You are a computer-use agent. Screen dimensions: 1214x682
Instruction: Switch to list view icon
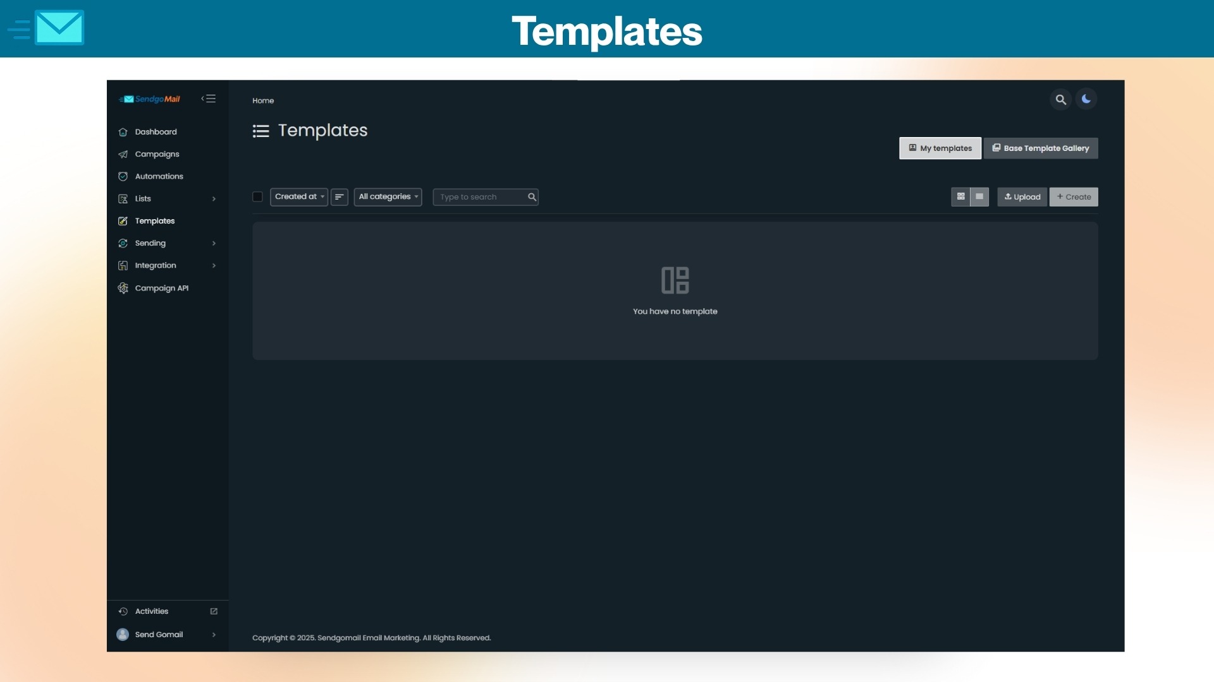pos(979,197)
